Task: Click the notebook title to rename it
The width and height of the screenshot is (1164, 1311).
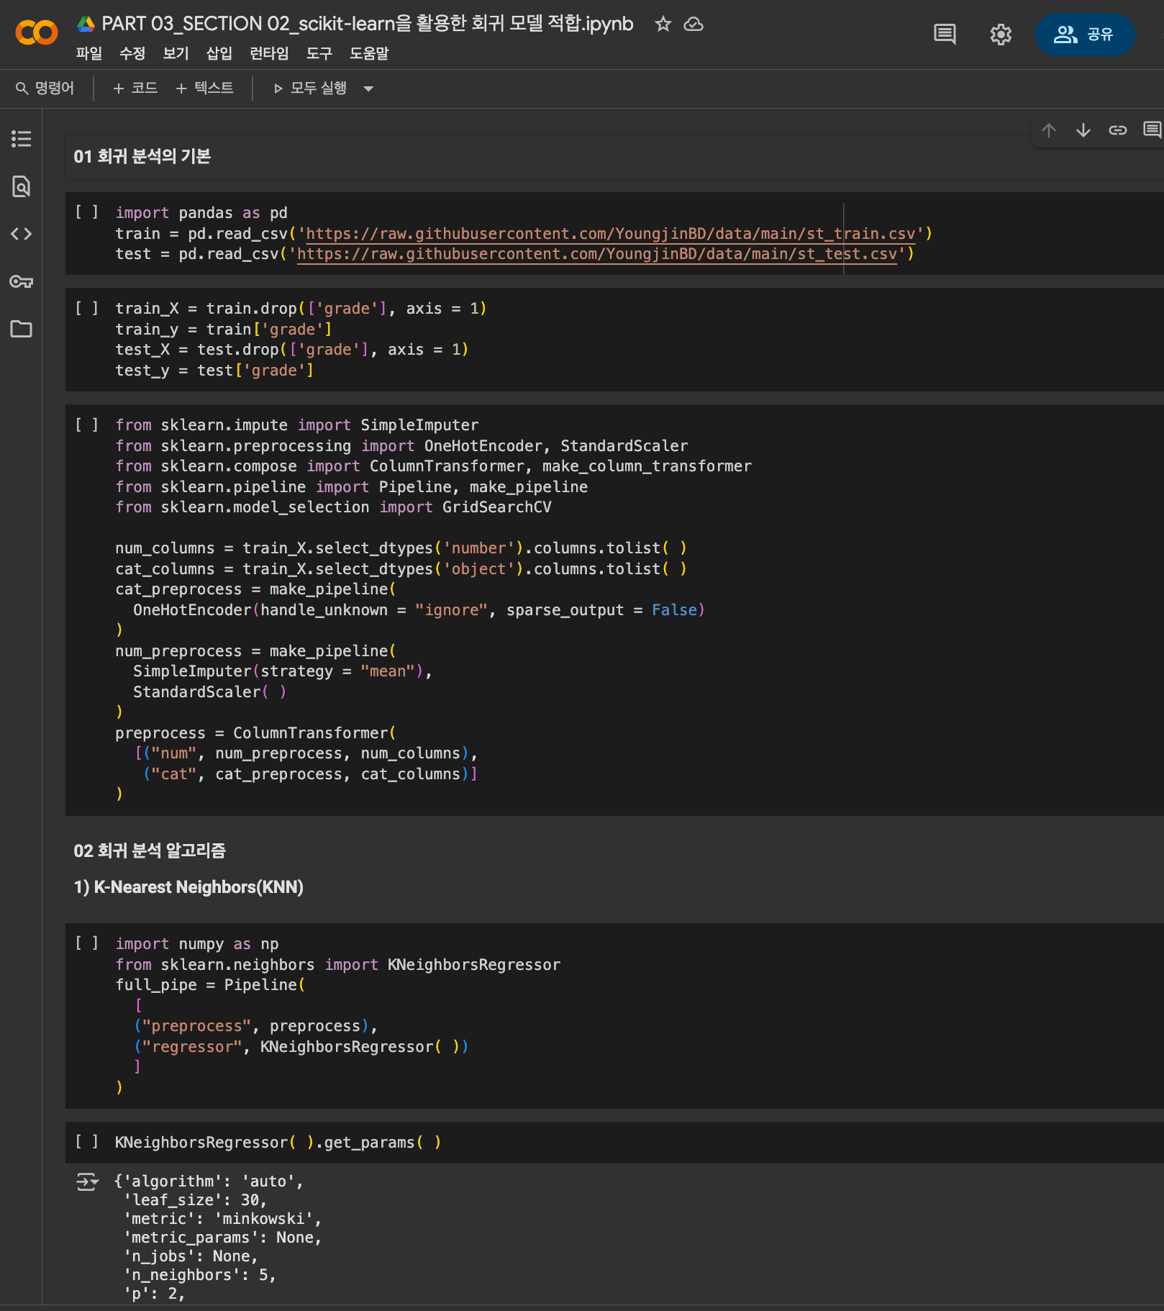Action: [367, 24]
